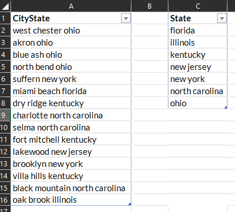
Task: Select cell 'charlotte north carolina'
Action: click(x=71, y=116)
